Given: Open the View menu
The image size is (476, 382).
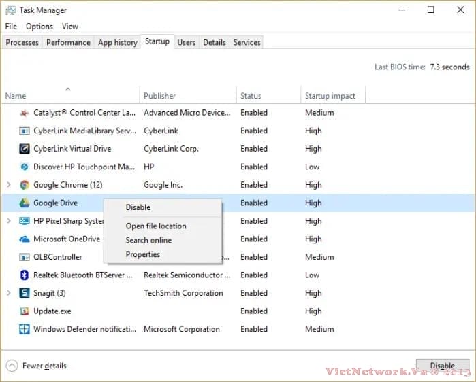Looking at the screenshot, I should point(70,27).
